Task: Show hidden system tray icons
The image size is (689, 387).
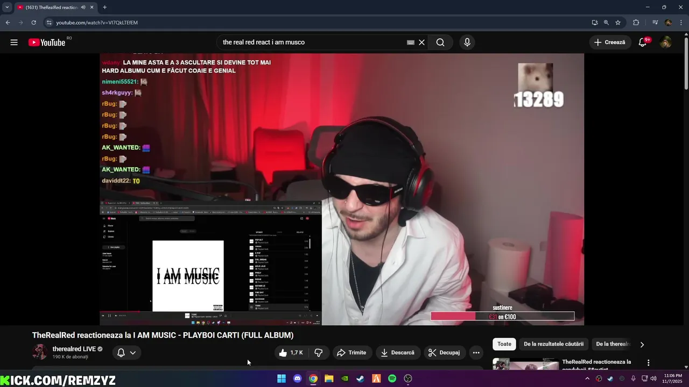Action: 587,378
